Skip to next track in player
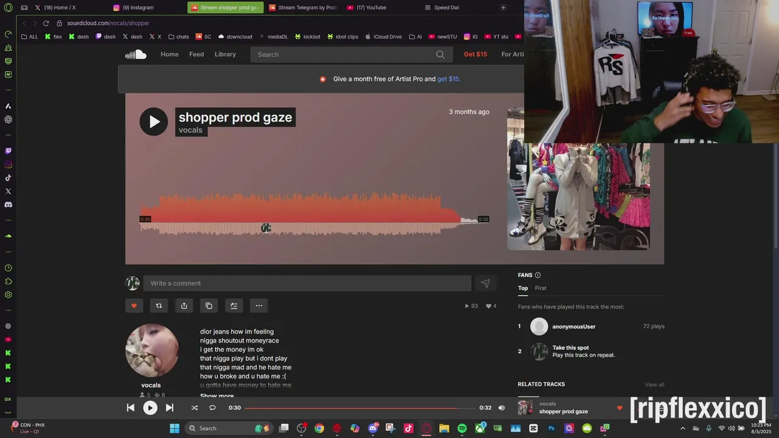 (x=170, y=408)
